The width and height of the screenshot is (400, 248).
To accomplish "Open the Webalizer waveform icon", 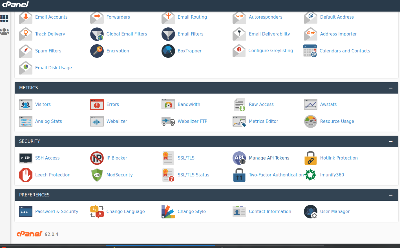I will (x=97, y=121).
